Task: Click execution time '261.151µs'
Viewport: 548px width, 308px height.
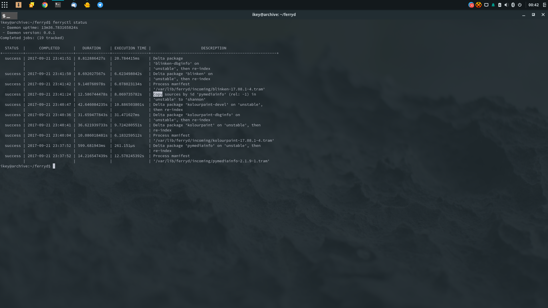Action: [x=125, y=146]
